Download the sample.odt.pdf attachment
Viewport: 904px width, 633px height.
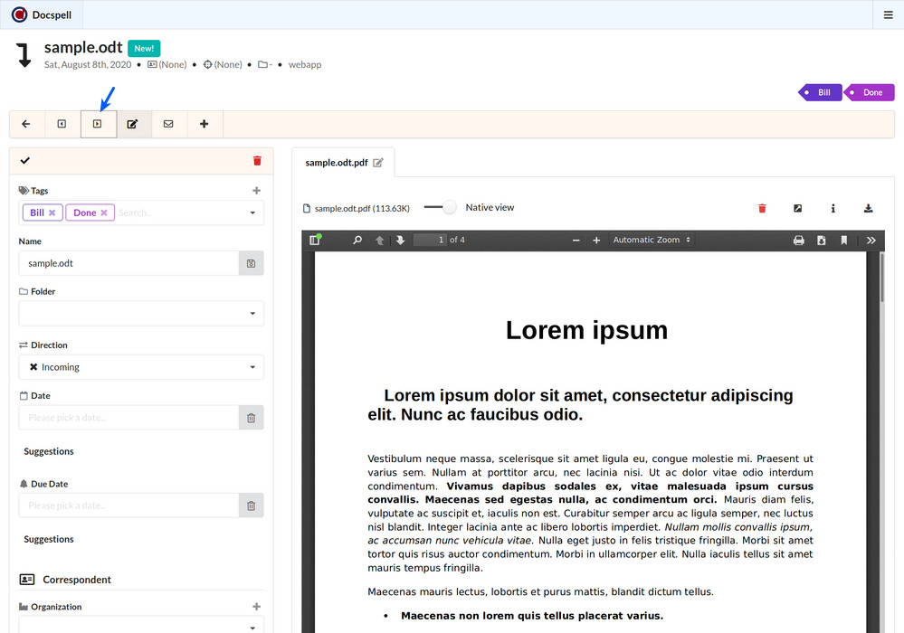pyautogui.click(x=868, y=208)
